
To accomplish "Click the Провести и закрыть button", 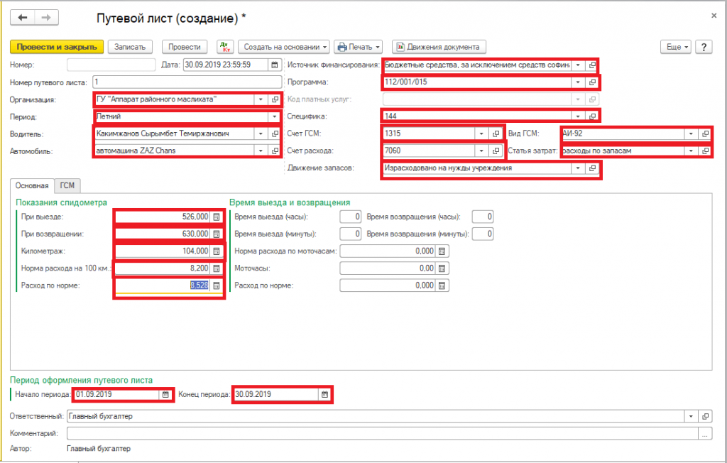I will (x=57, y=47).
